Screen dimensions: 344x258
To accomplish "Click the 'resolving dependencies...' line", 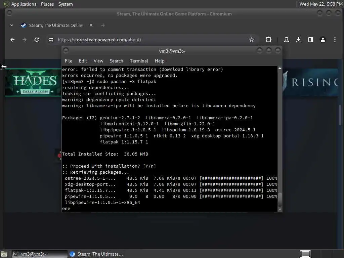I will pos(96,88).
